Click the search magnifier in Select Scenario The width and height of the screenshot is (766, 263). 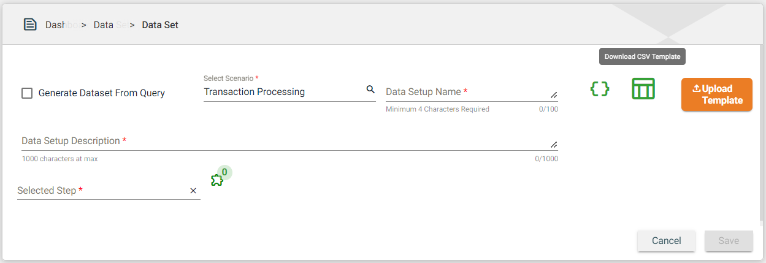click(370, 90)
